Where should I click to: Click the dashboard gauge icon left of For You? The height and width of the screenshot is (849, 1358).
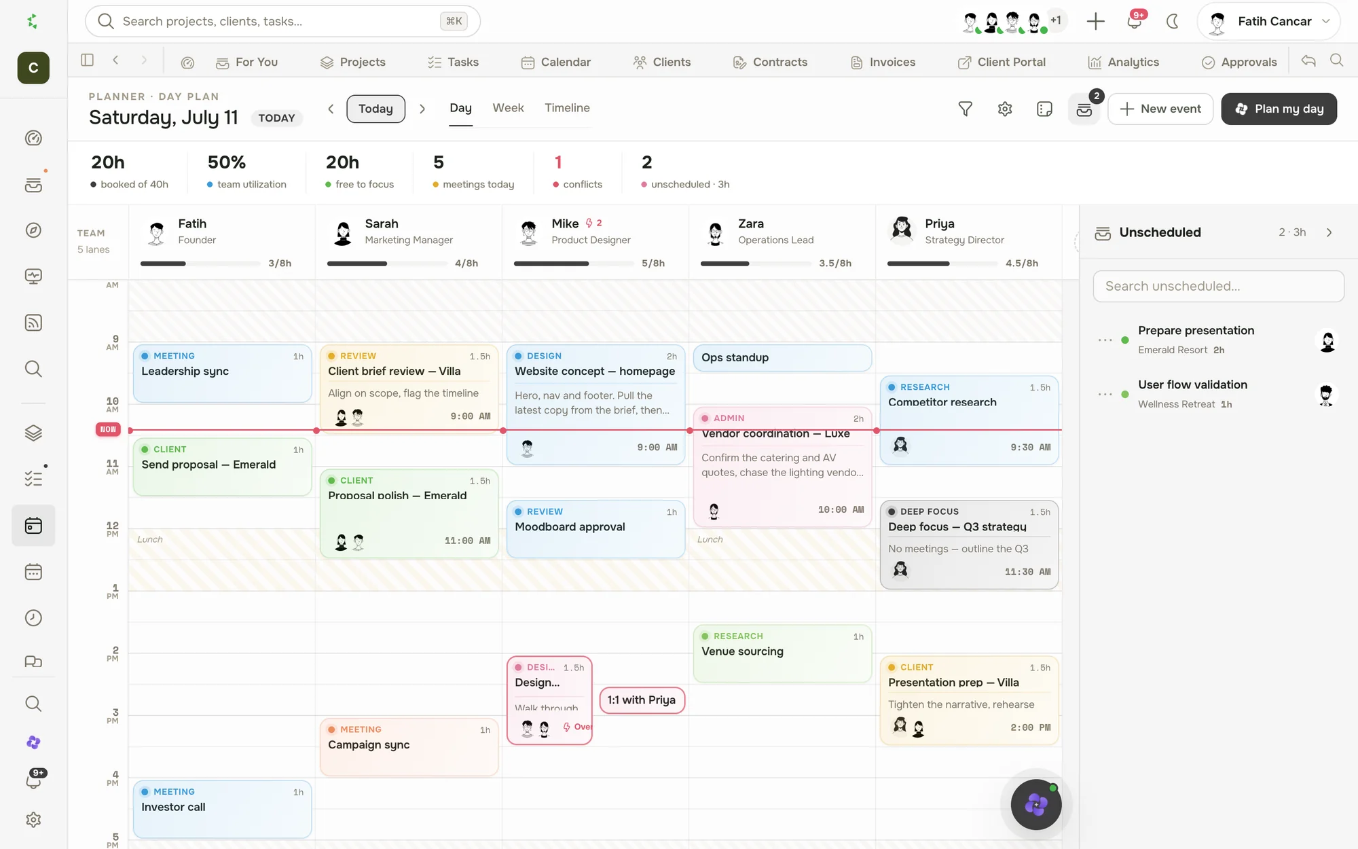188,62
